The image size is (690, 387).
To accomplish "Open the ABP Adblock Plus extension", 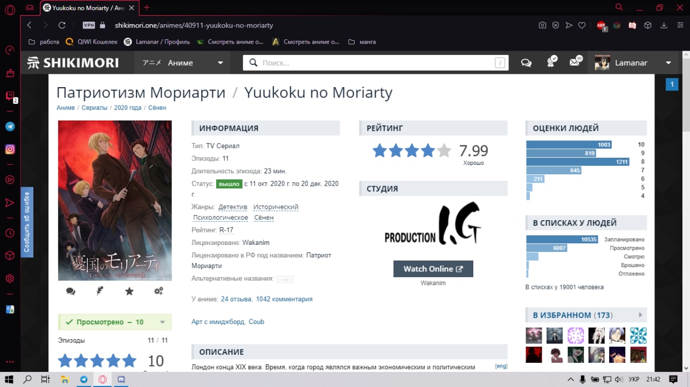I will click(602, 25).
